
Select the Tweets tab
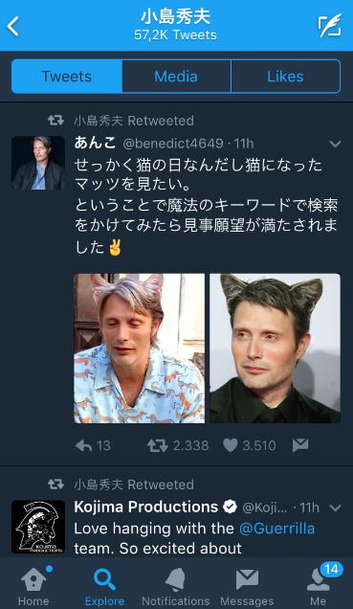pos(67,77)
